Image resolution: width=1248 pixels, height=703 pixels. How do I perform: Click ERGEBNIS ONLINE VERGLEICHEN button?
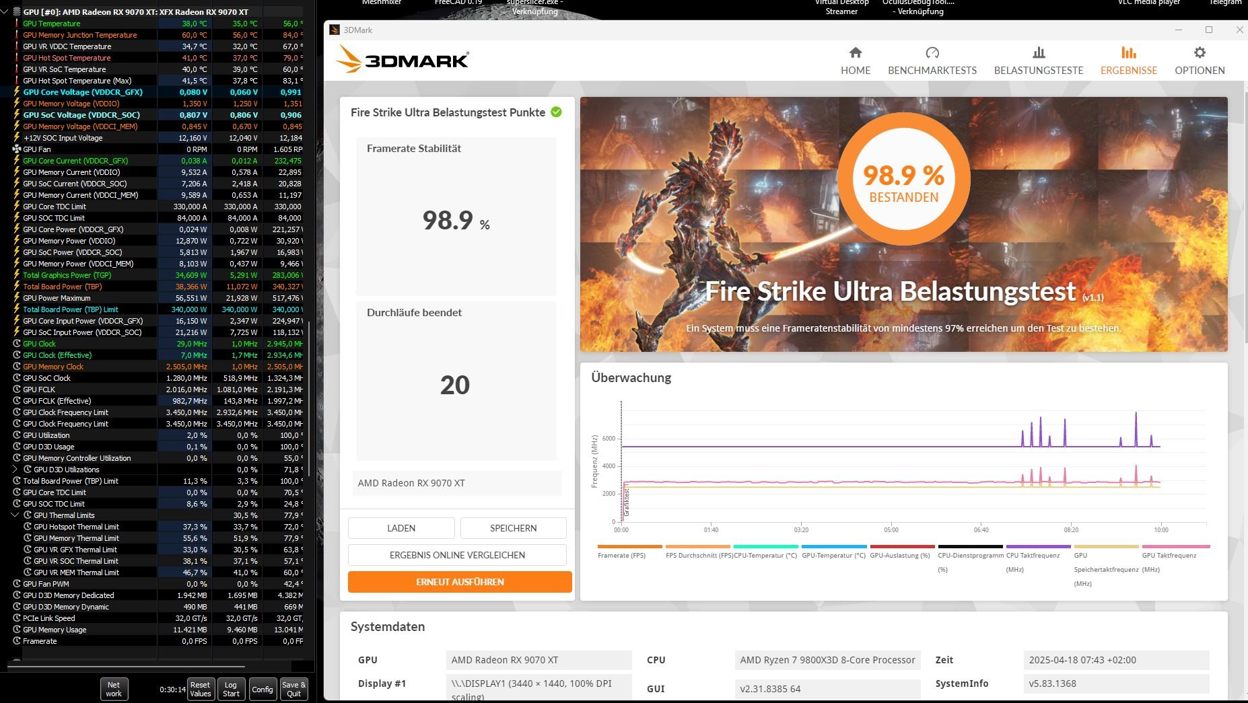[457, 555]
